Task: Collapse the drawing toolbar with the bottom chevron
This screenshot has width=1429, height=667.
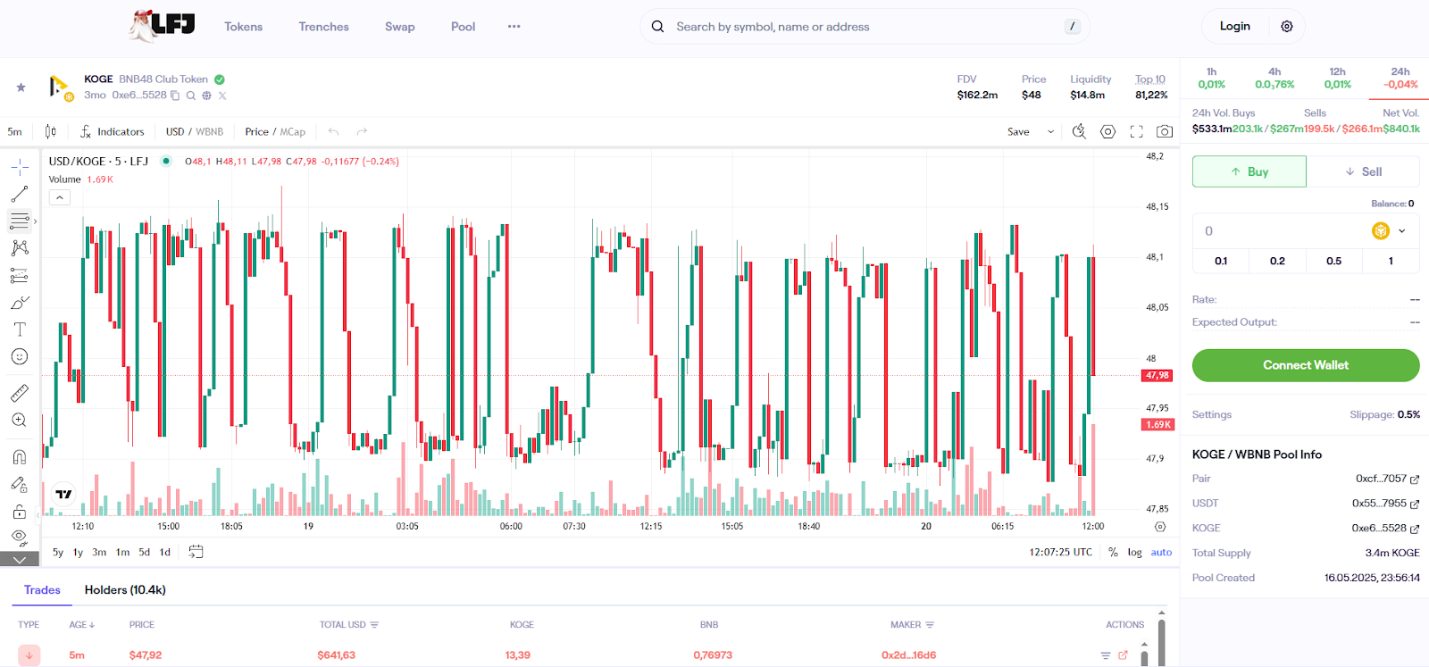Action: (20, 560)
